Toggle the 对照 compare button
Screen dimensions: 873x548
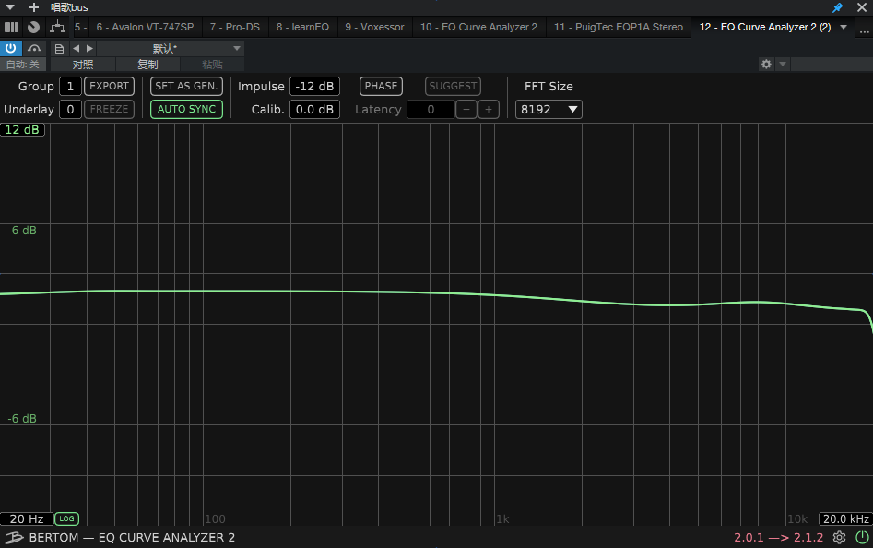tap(83, 65)
